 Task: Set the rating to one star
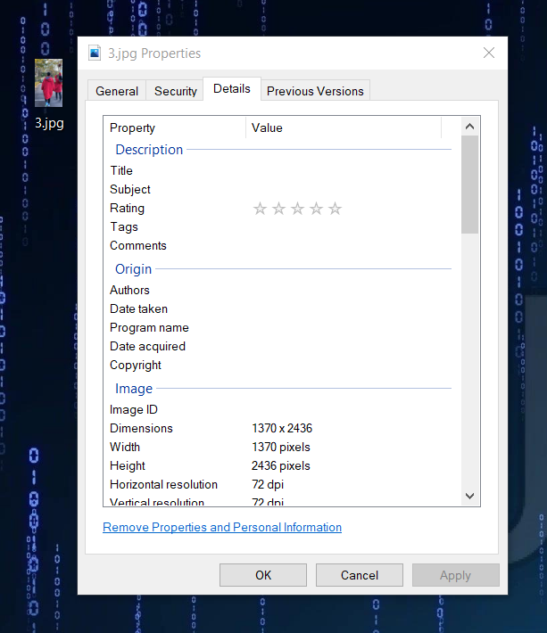pos(260,209)
